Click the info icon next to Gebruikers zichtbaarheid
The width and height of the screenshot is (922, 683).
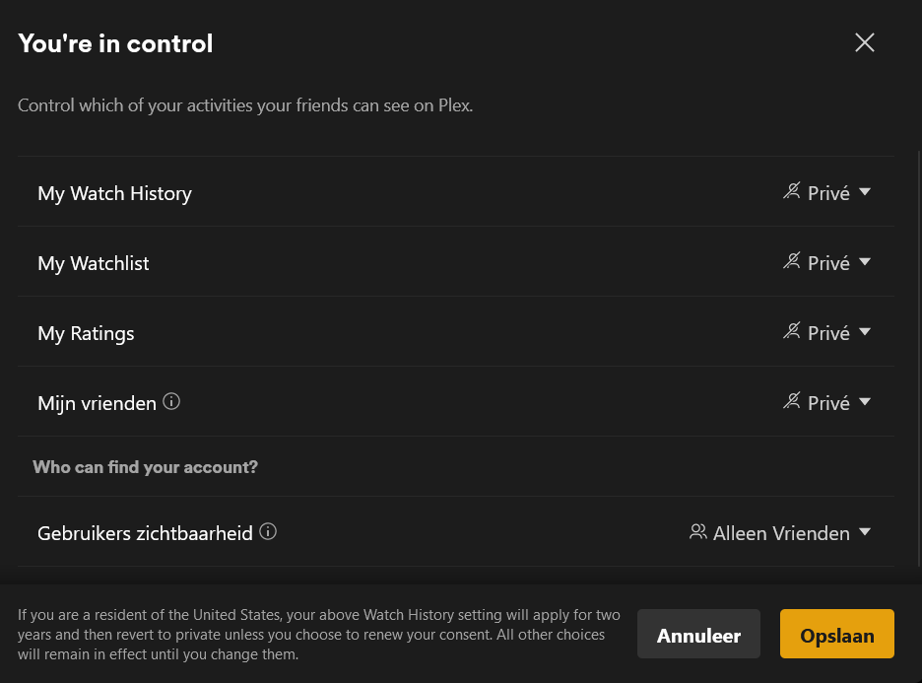(x=268, y=531)
